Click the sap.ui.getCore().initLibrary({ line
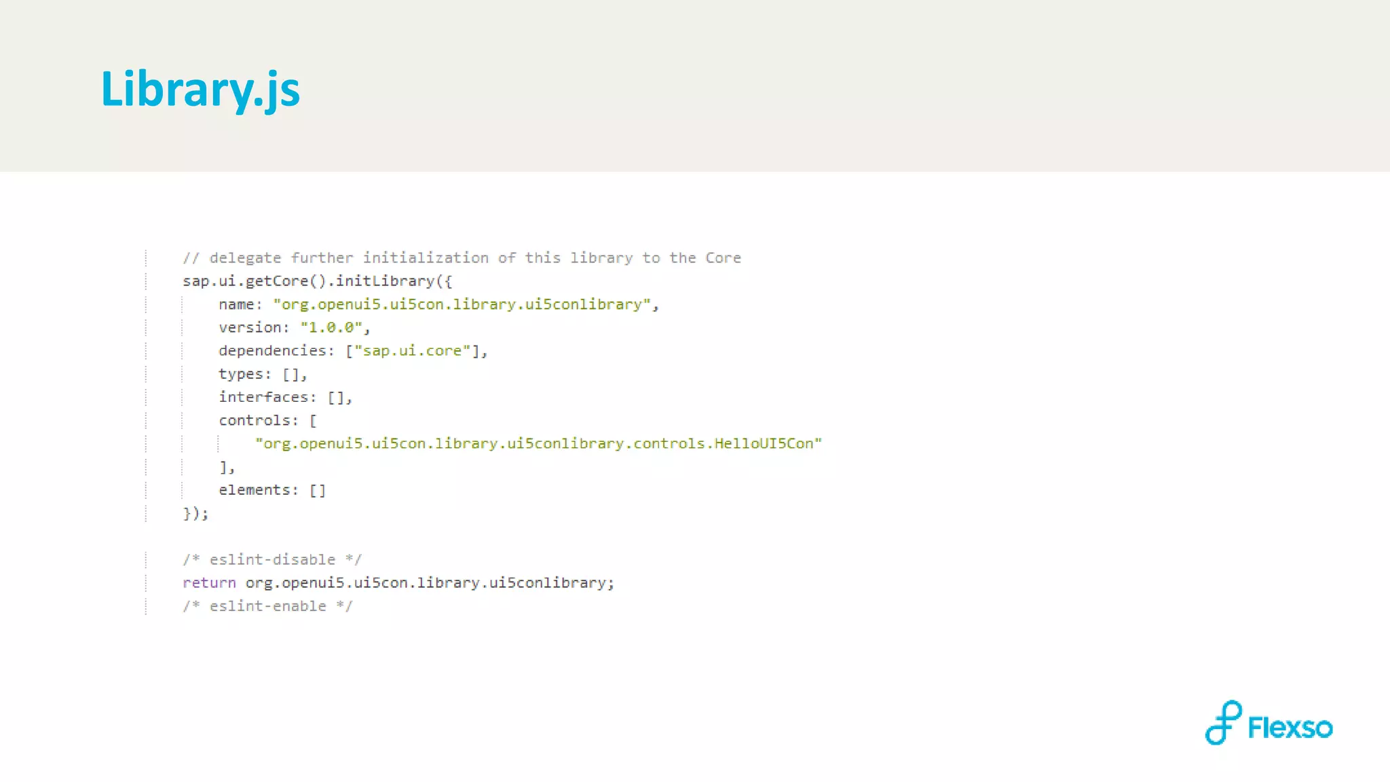Image resolution: width=1390 pixels, height=782 pixels. click(317, 281)
